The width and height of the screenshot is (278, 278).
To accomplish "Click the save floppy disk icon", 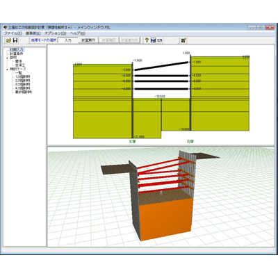I will pyautogui.click(x=15, y=40).
